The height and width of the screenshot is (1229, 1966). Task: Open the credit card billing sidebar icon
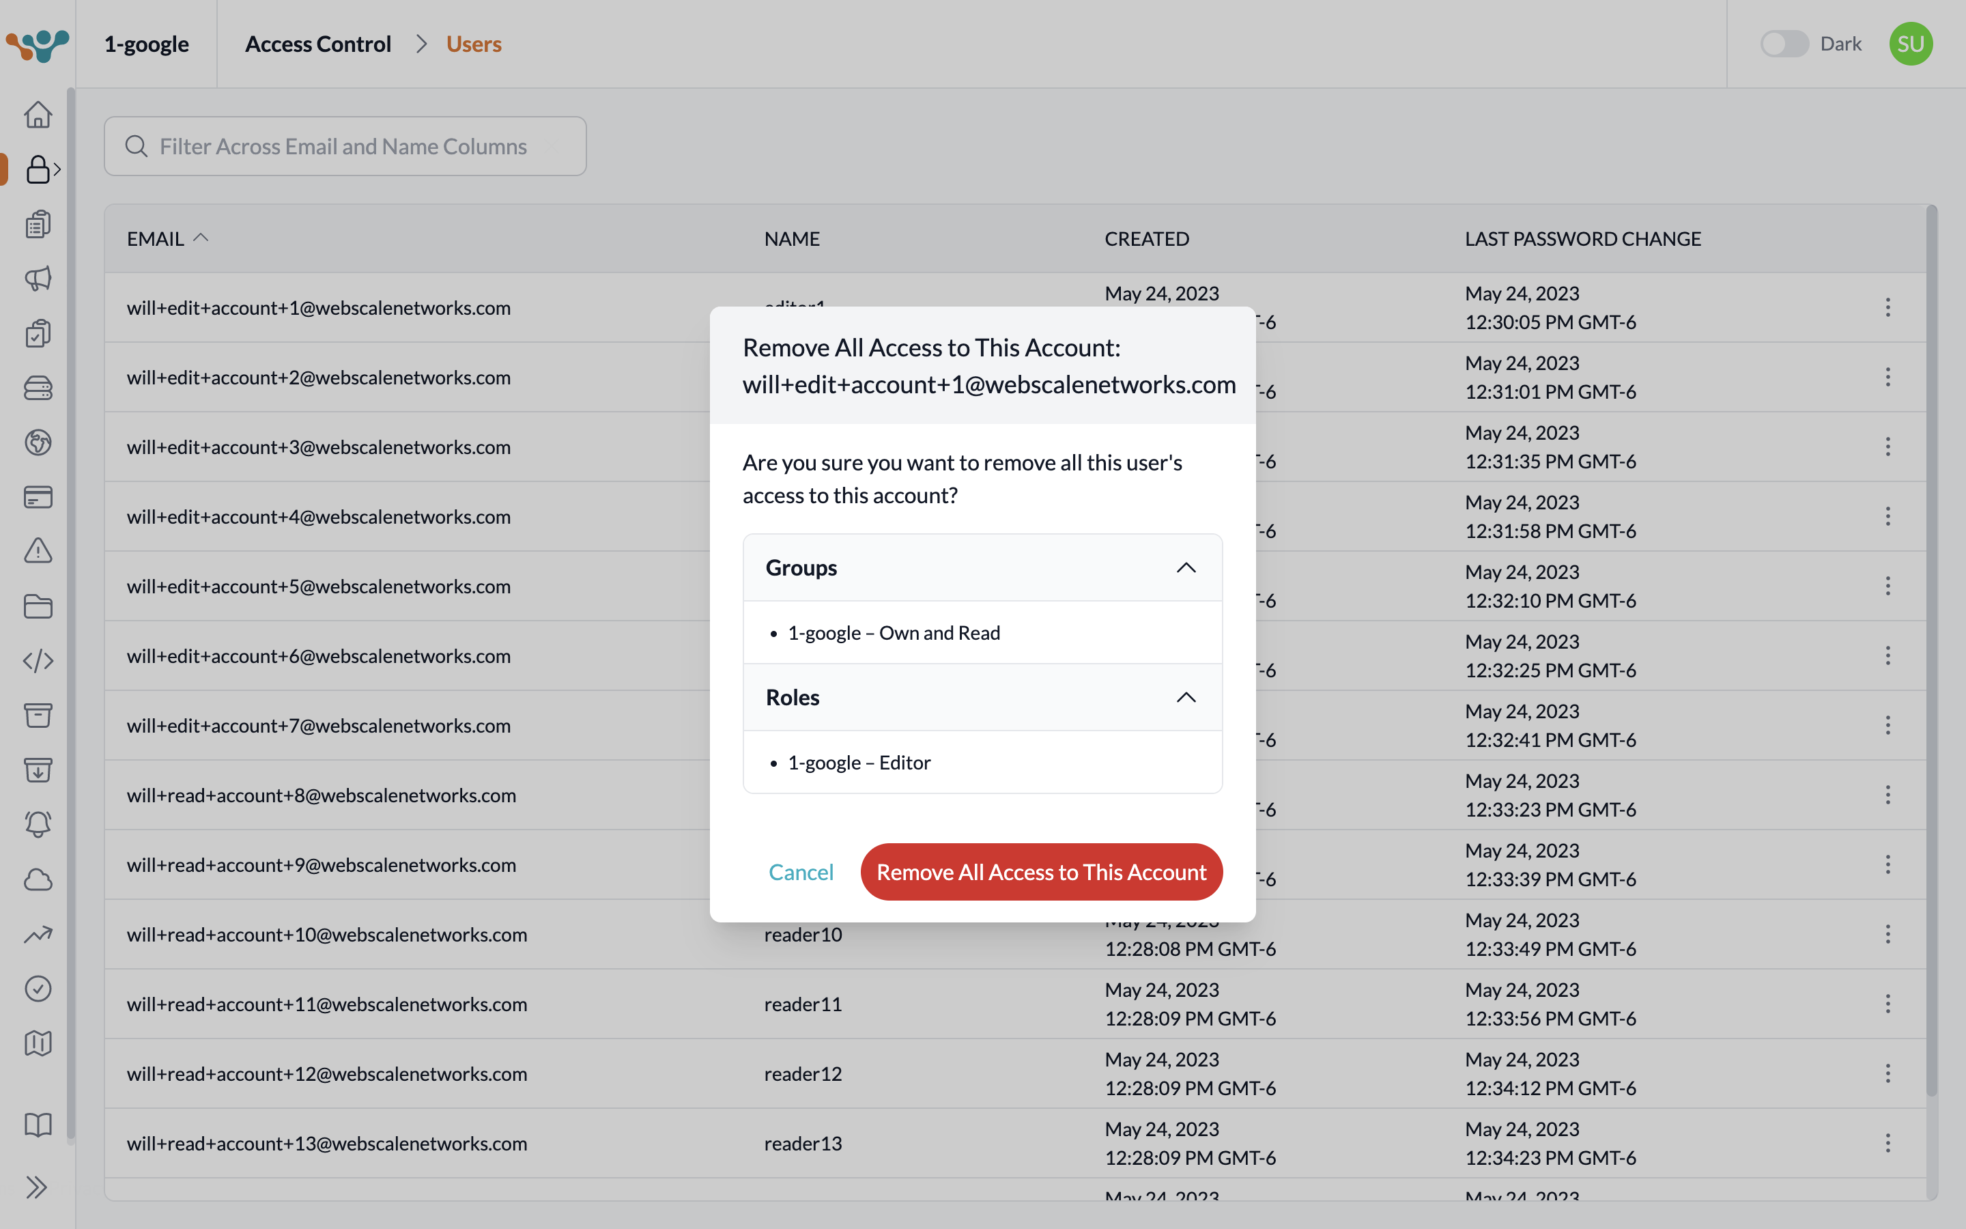38,496
